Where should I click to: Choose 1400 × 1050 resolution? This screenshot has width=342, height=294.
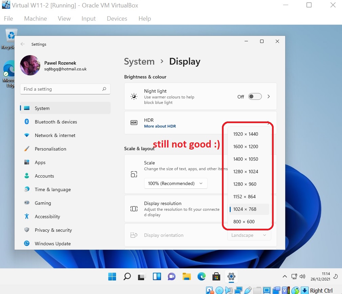(249, 159)
